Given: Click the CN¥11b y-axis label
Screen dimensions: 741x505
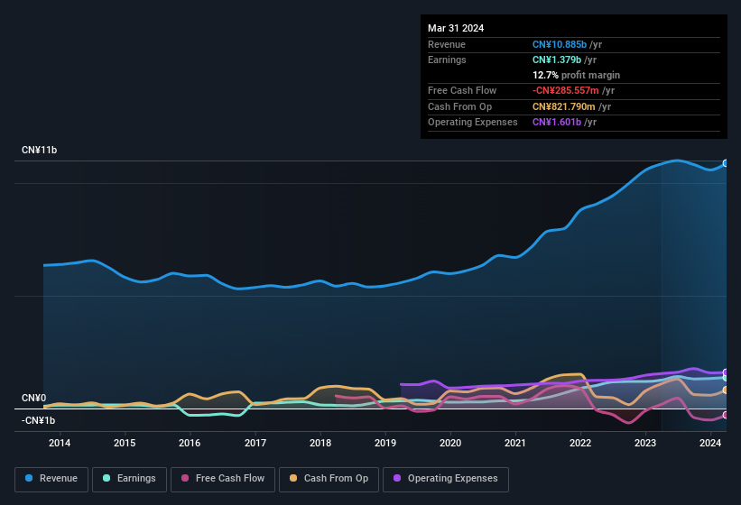Looking at the screenshot, I should click(x=39, y=150).
